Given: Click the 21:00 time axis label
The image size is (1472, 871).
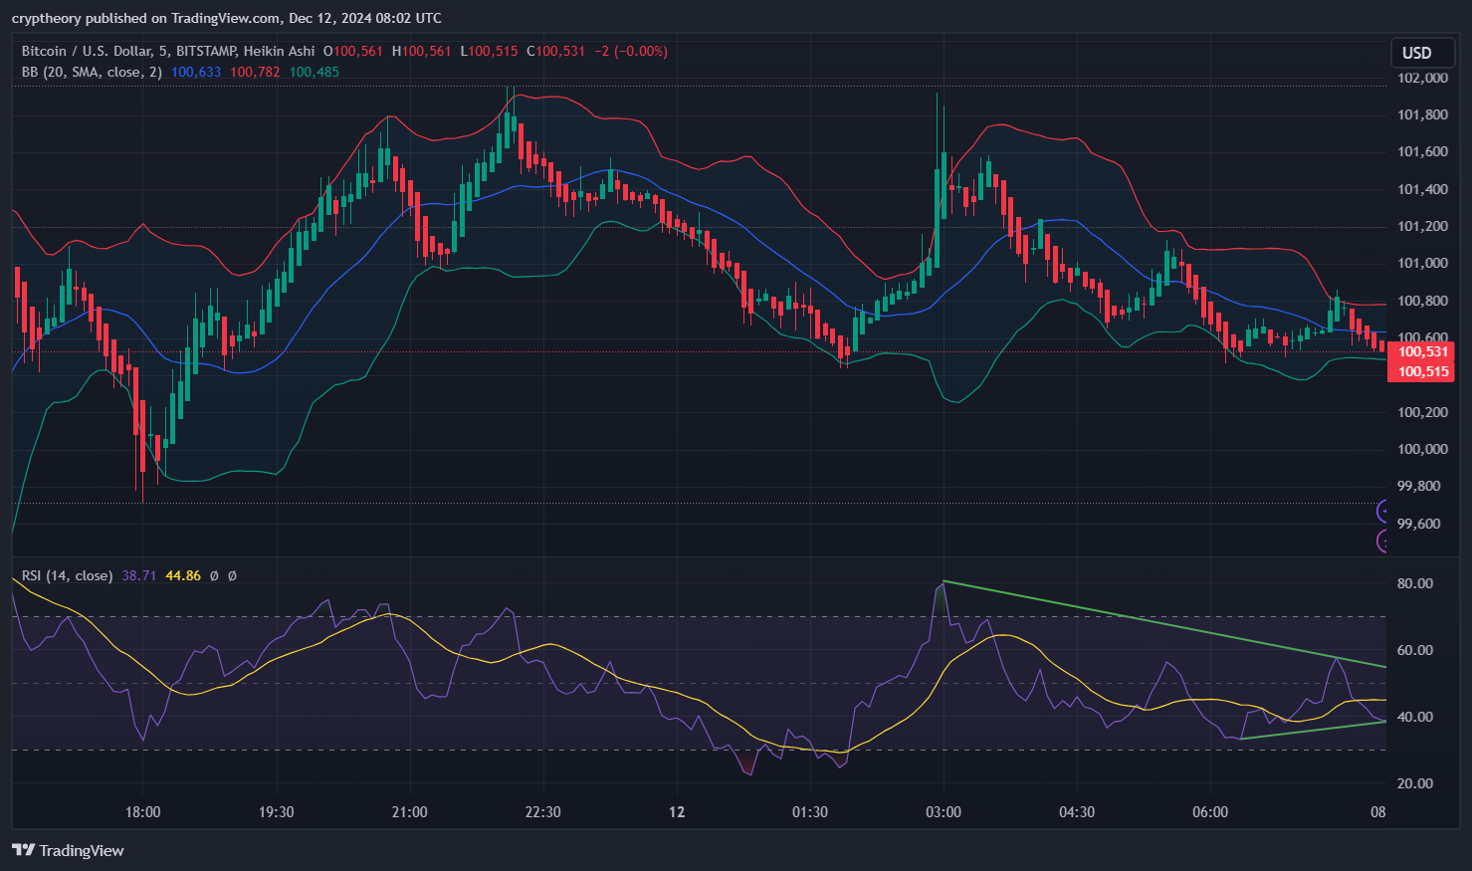Looking at the screenshot, I should click(409, 812).
